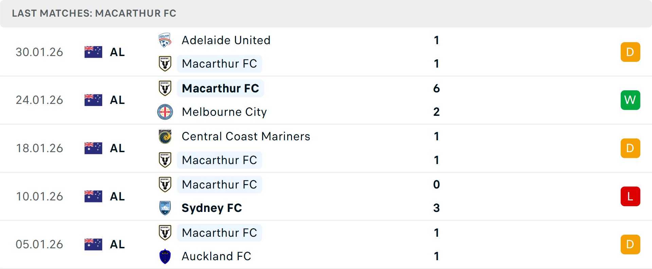
Task: Click Australian flag beside 24.01.26 match
Action: pos(93,100)
